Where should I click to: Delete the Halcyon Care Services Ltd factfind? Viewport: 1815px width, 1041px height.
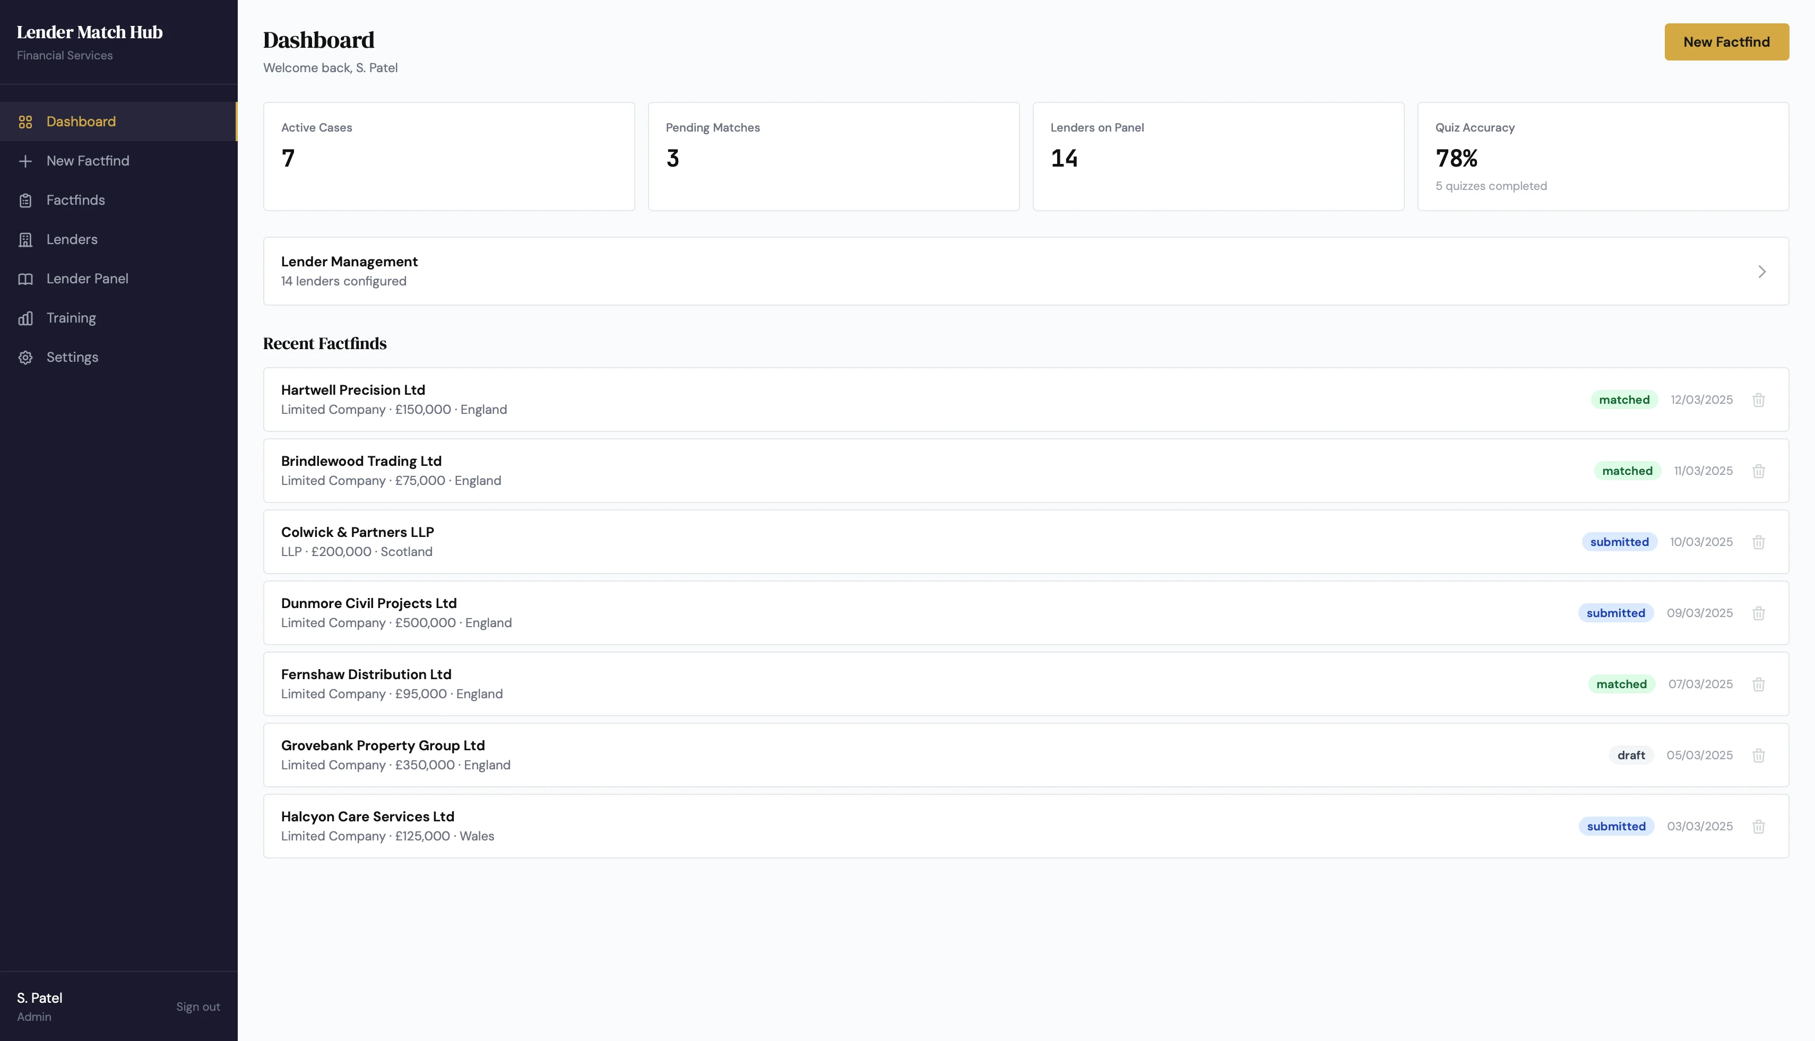coord(1760,826)
